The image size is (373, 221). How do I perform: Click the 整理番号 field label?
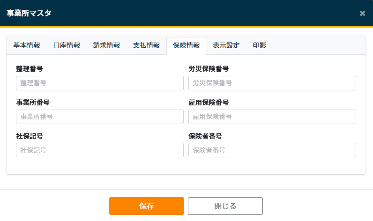(30, 69)
